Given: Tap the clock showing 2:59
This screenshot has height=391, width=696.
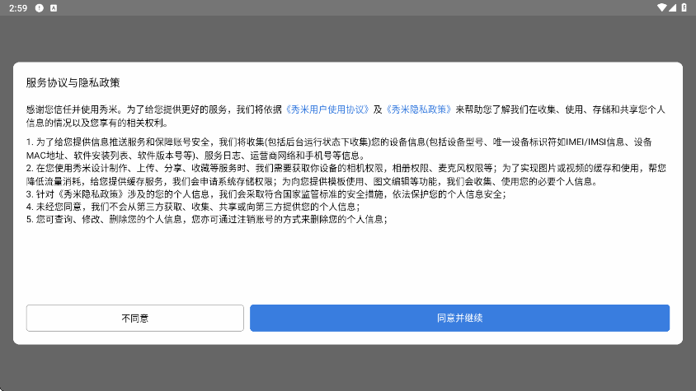Looking at the screenshot, I should pos(18,8).
